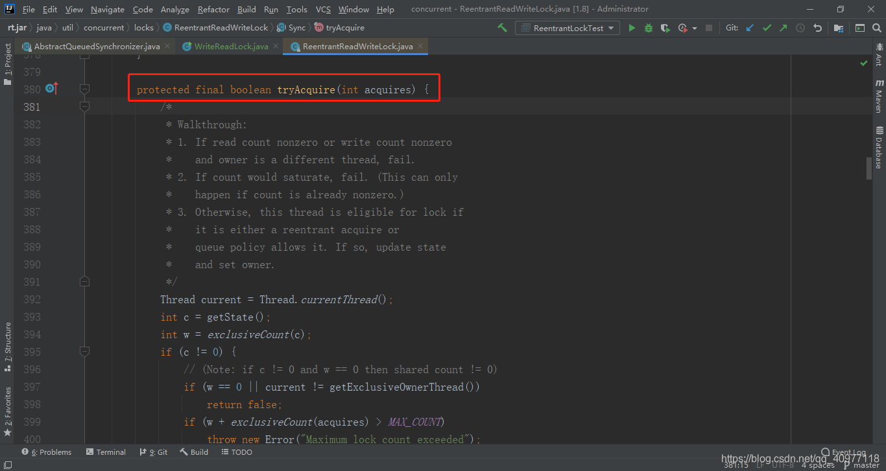Open the File menu

(29, 9)
